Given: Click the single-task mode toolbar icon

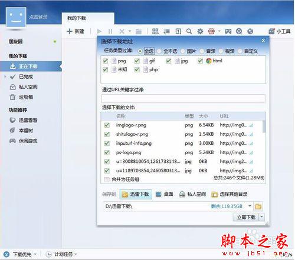Looking at the screenshot, I should [x=178, y=31].
